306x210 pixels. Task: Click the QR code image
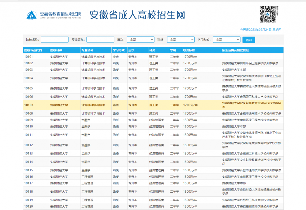click(267, 14)
